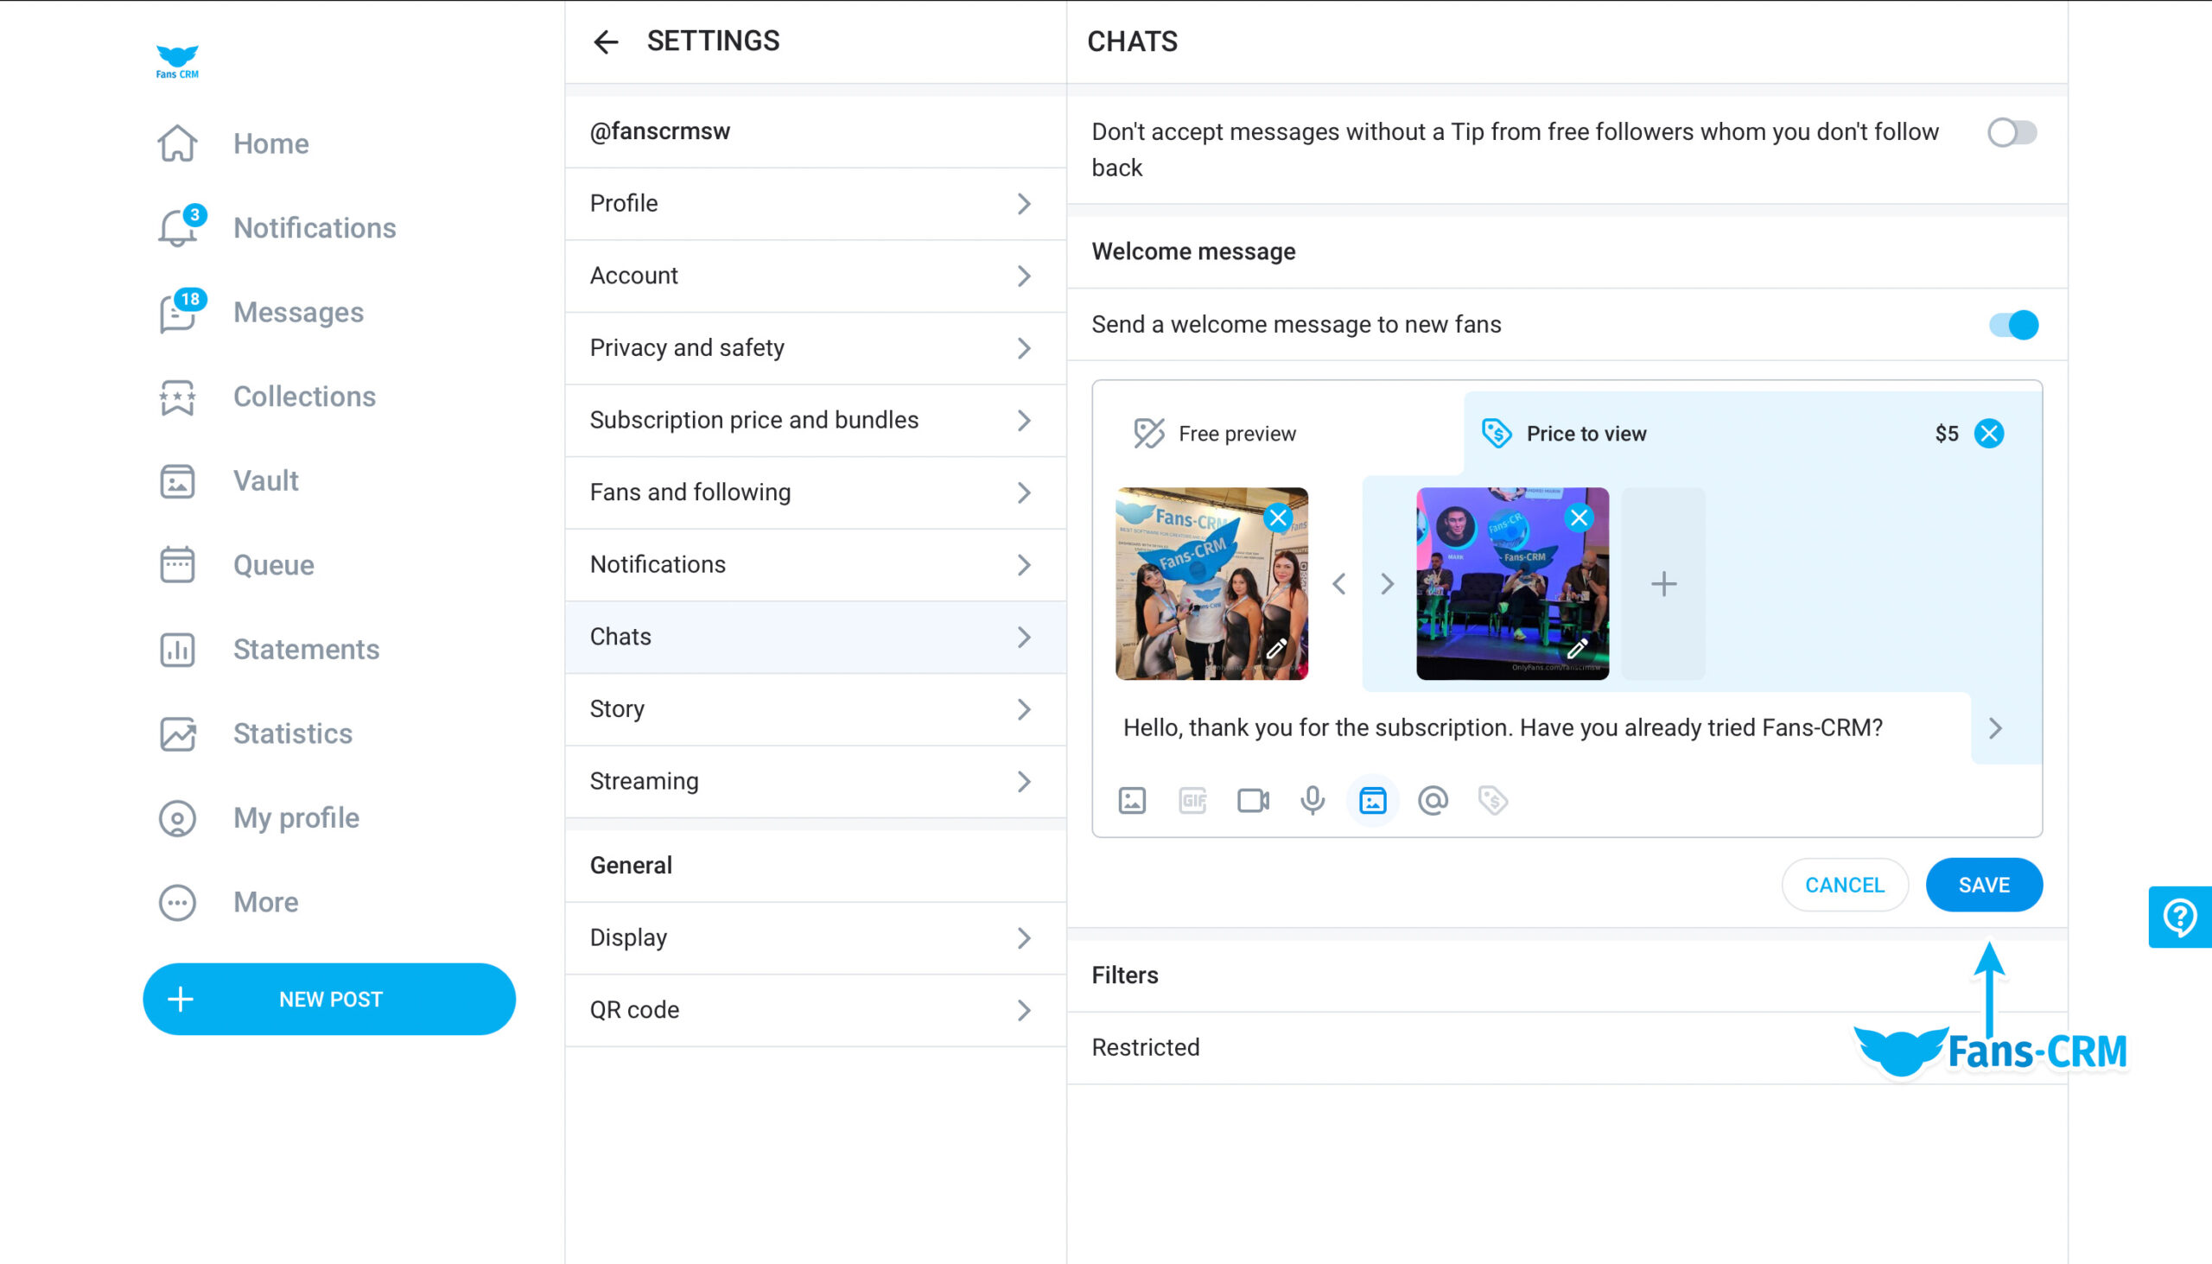
Task: Click the mention icon in message toolbar
Action: click(1433, 799)
